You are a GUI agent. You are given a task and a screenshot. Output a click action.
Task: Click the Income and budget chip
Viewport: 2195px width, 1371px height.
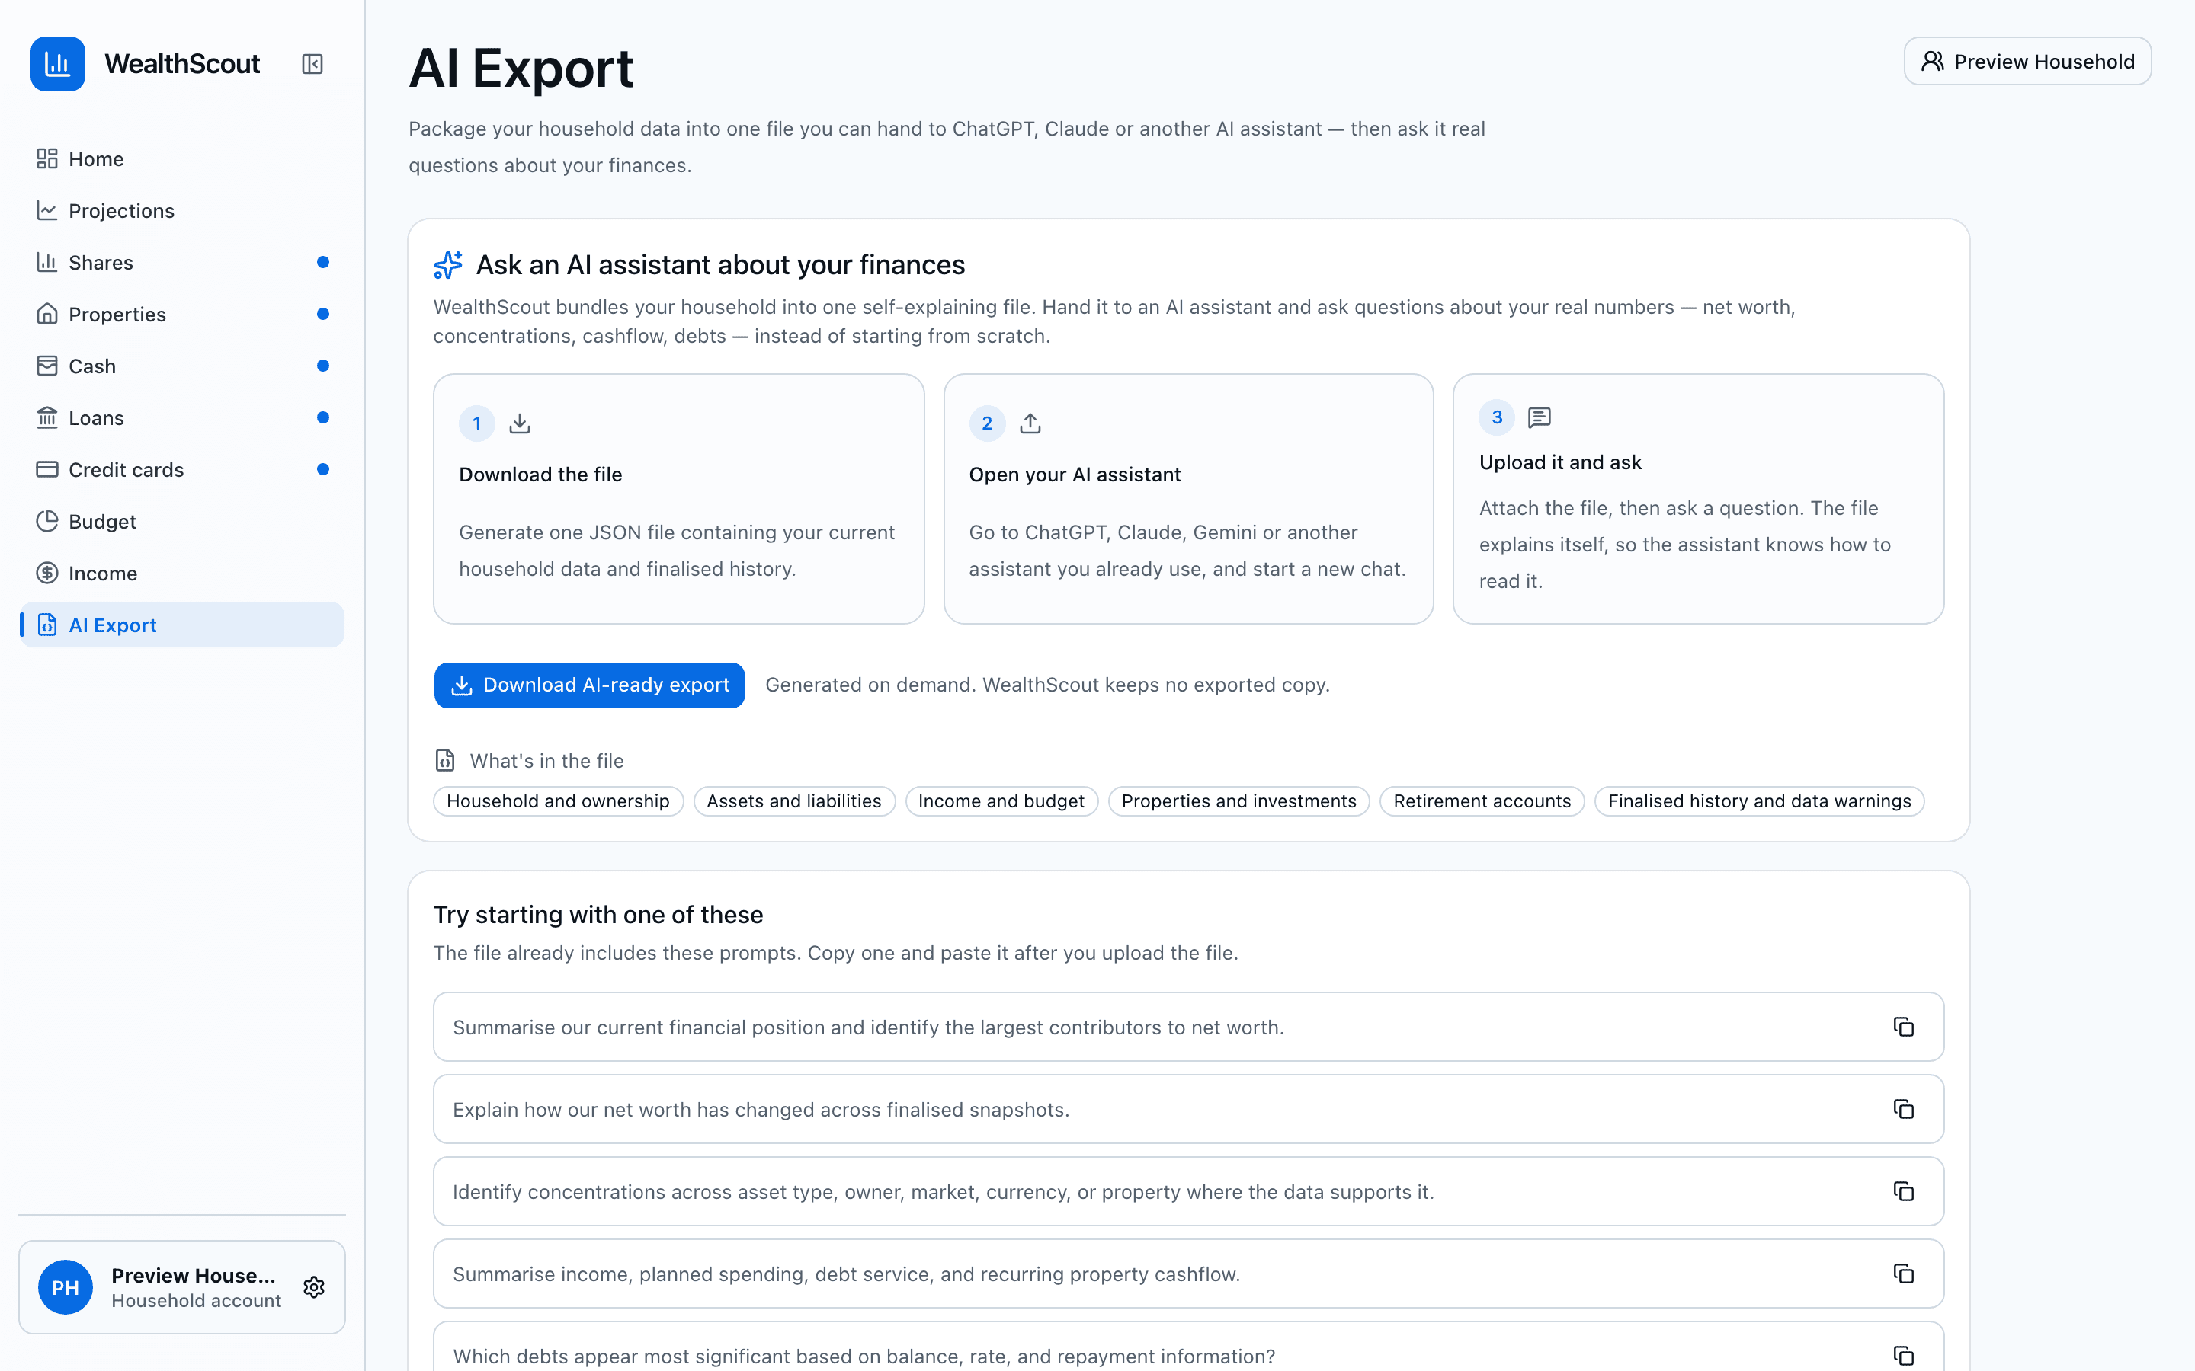1001,801
